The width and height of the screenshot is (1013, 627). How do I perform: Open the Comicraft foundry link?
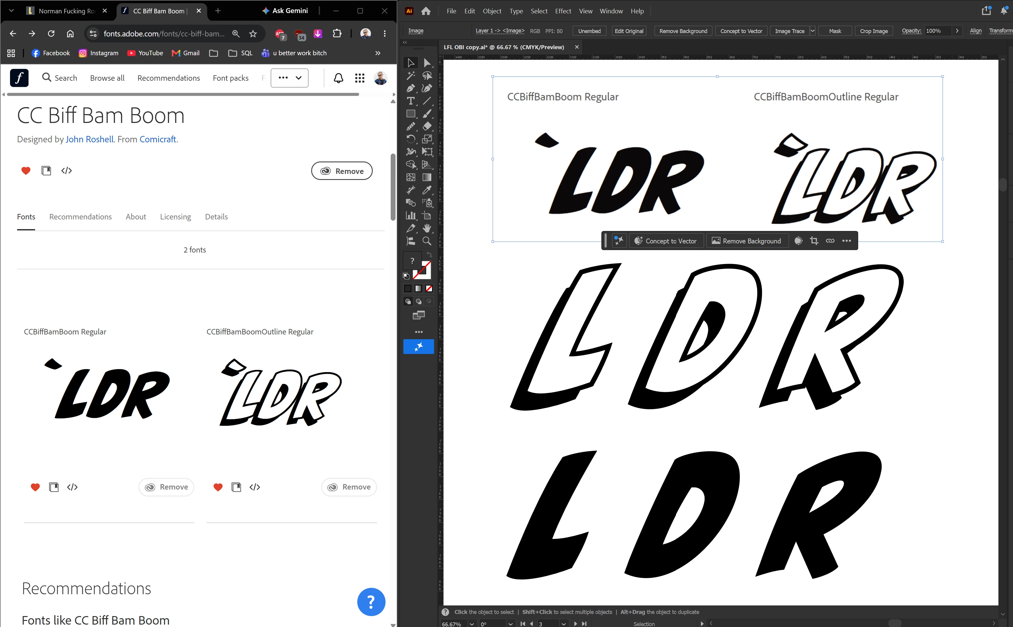158,139
